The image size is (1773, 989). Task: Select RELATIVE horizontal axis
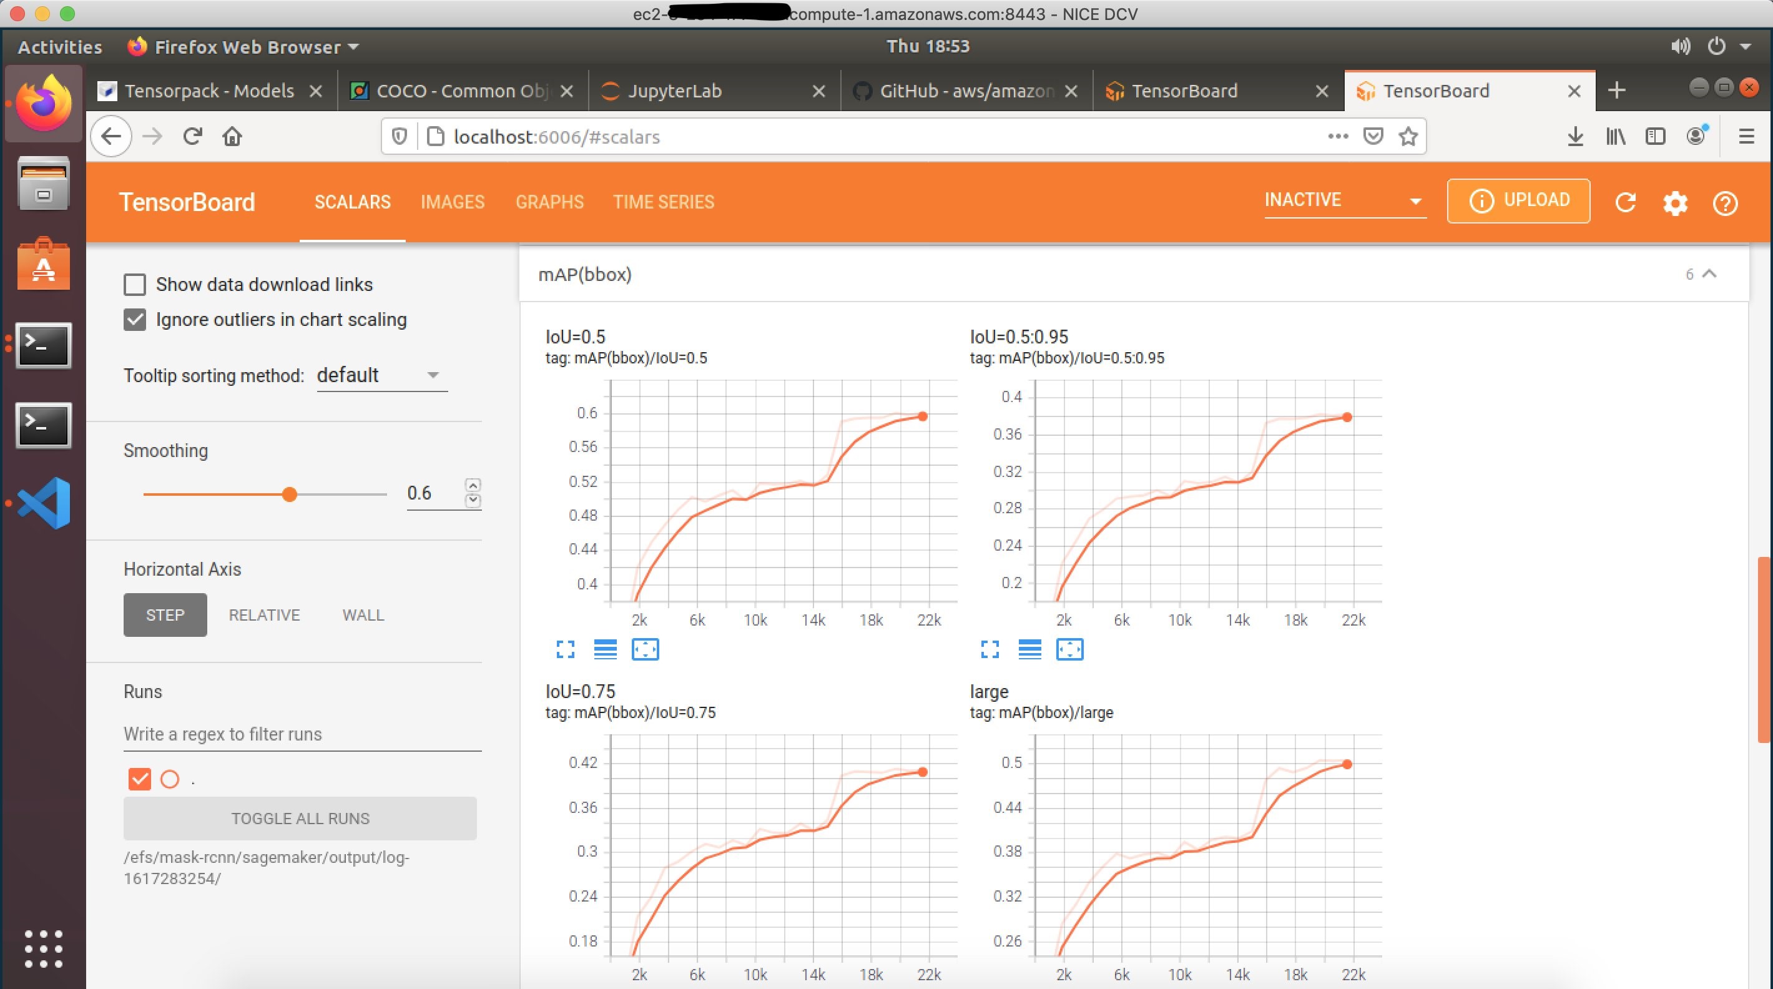click(x=264, y=614)
